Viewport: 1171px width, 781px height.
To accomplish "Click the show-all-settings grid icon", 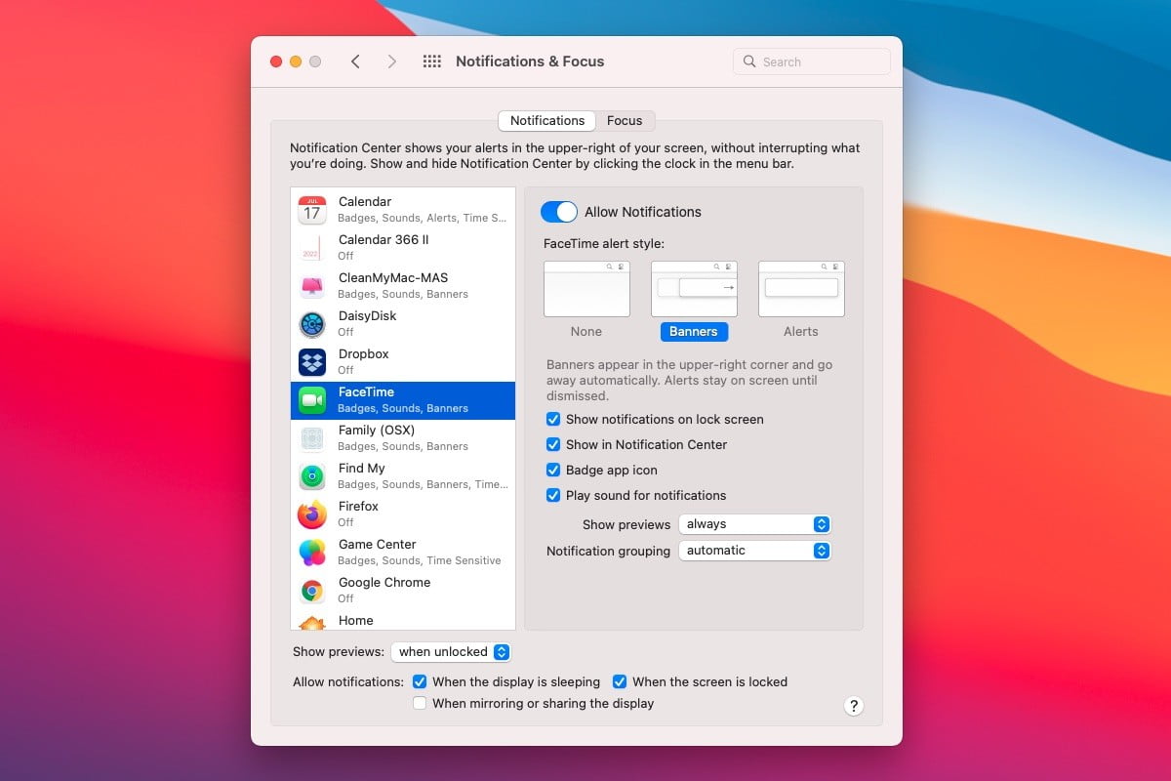I will pos(431,61).
